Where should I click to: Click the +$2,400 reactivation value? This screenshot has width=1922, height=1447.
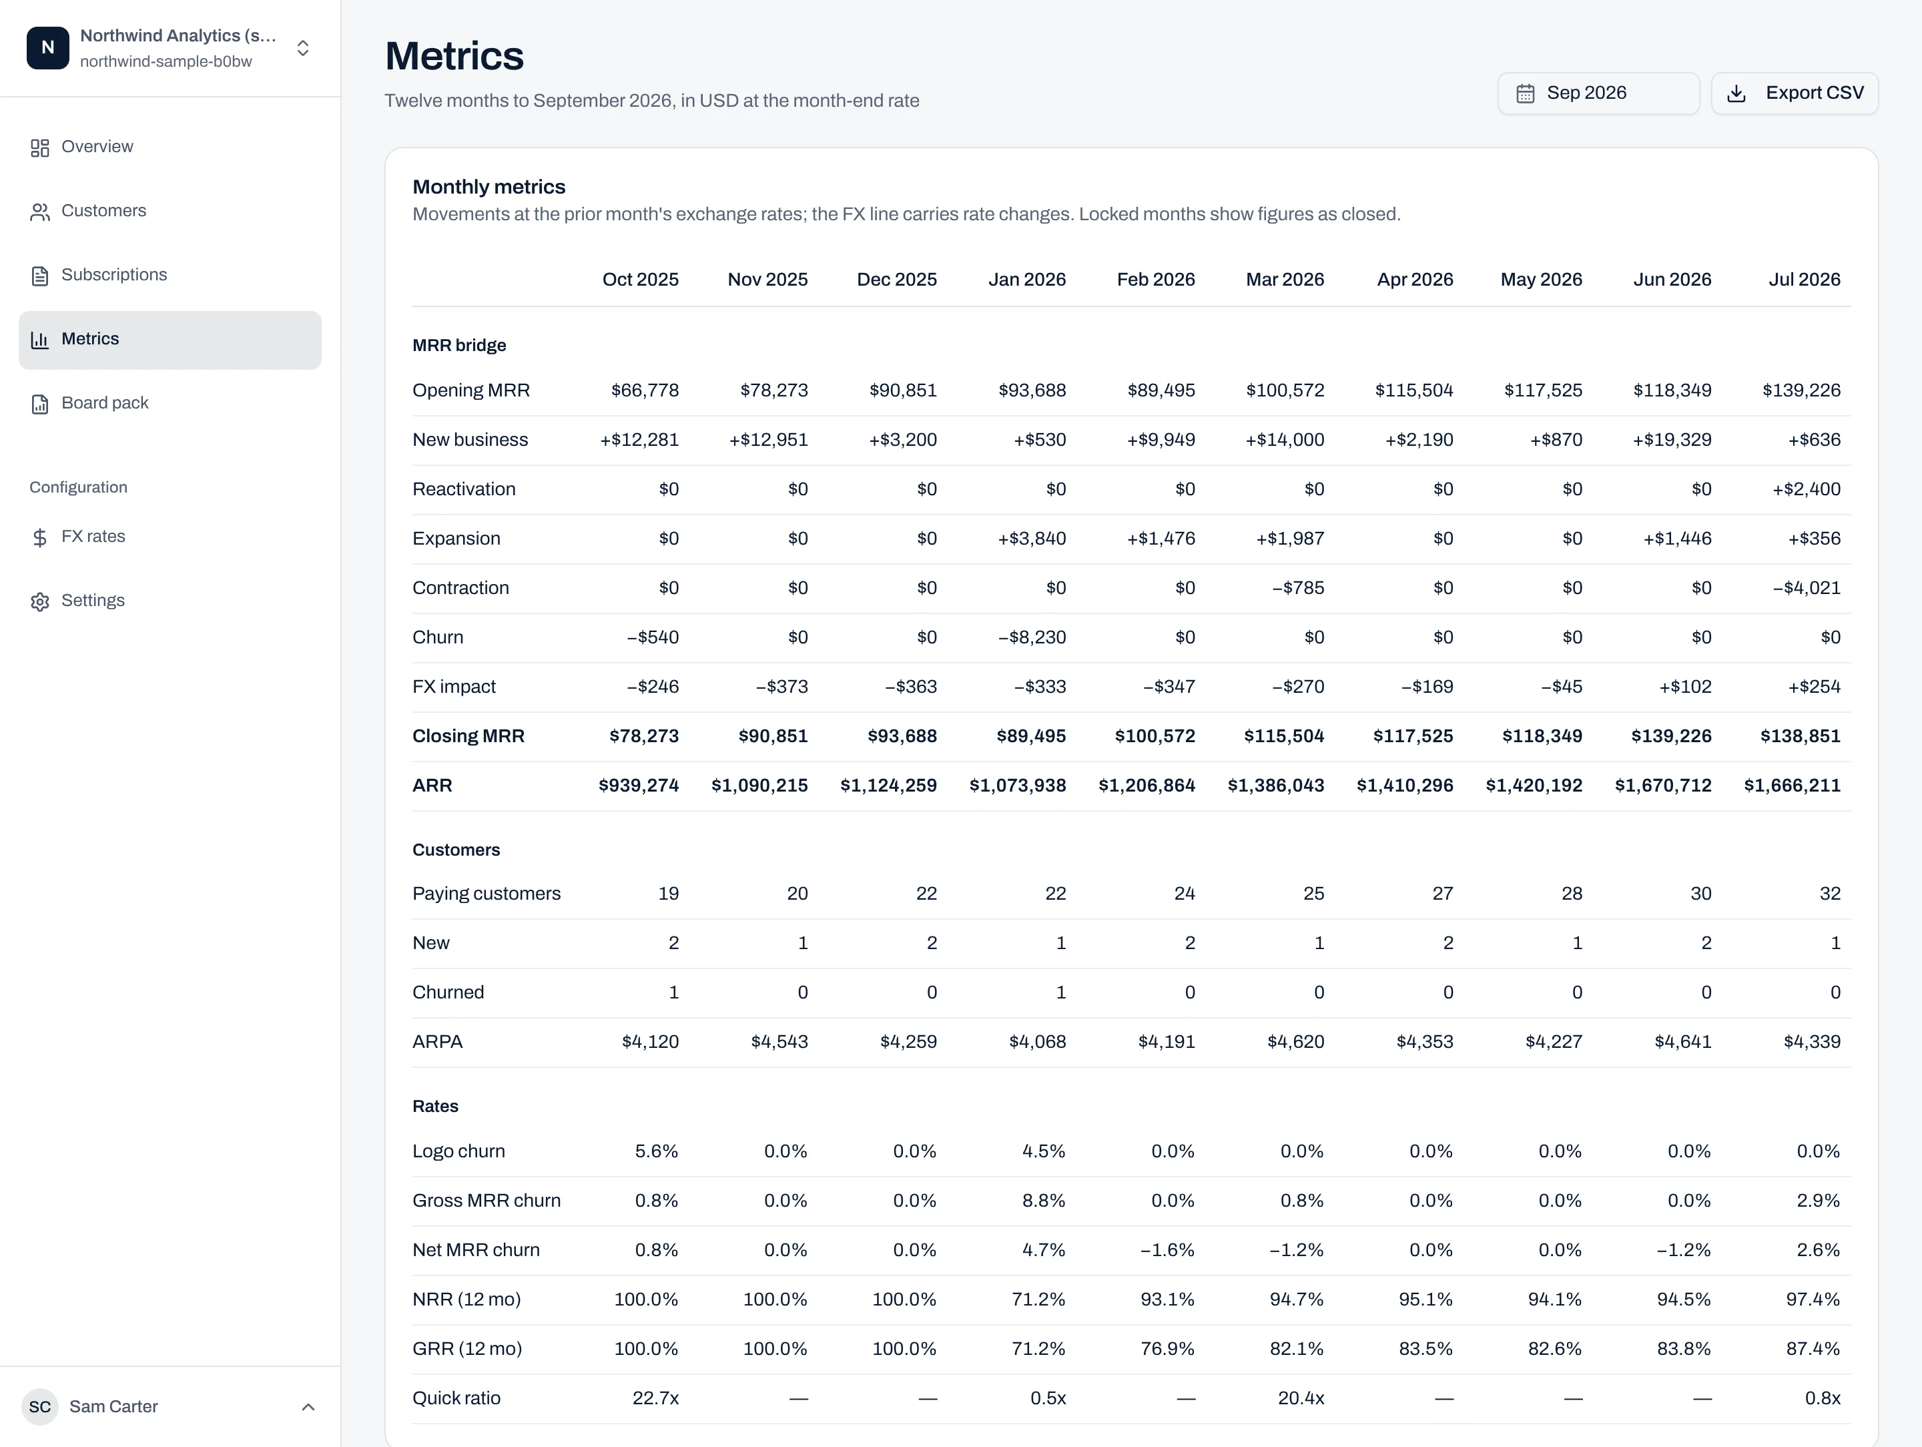coord(1807,489)
